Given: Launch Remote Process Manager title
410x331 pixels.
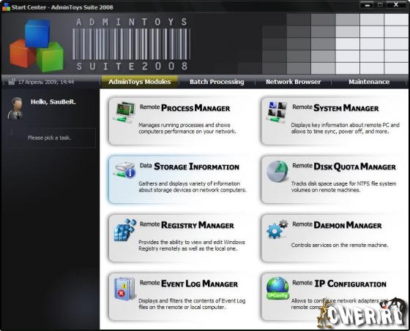Looking at the screenshot, I should tap(184, 108).
